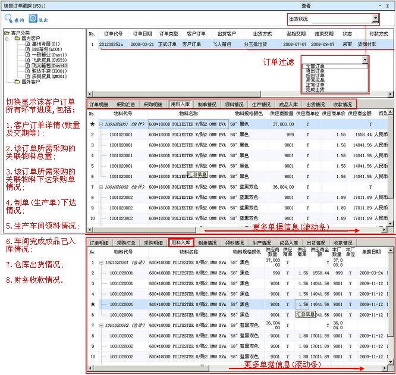Collapse the 国内客户 tree node

(x=7, y=39)
